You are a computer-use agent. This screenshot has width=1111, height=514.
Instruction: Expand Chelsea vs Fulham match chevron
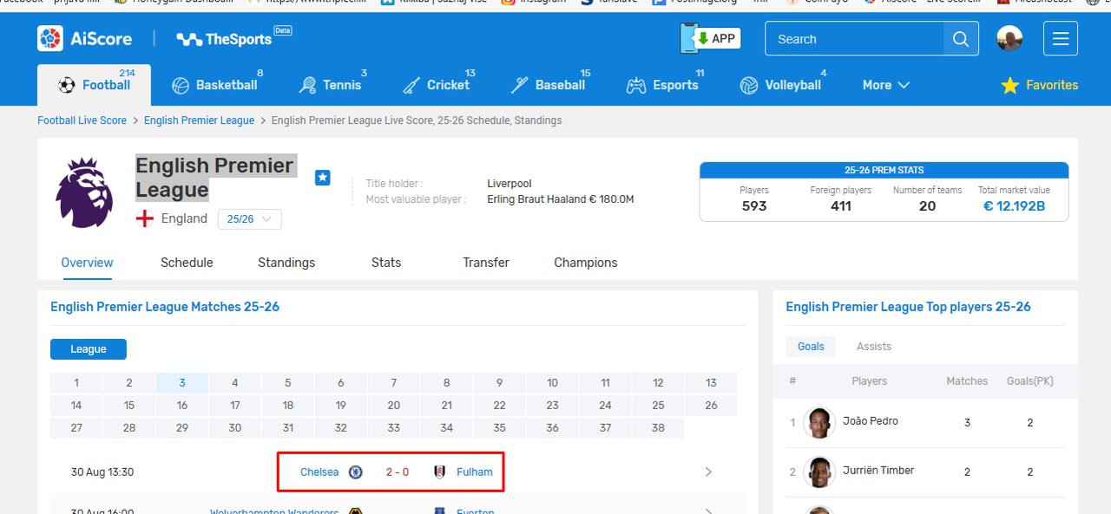[x=708, y=472]
